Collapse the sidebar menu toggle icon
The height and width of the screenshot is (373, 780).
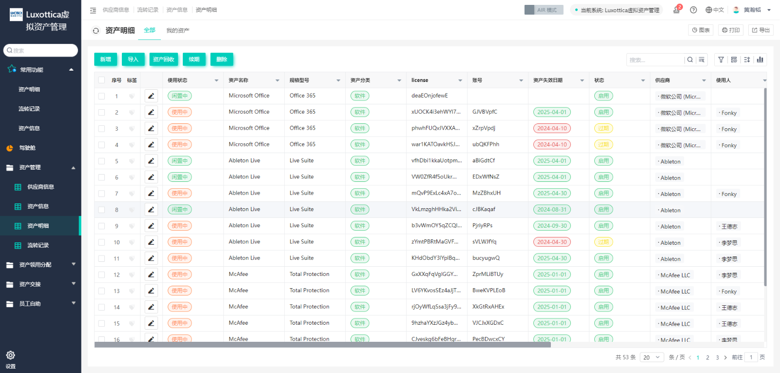point(93,10)
